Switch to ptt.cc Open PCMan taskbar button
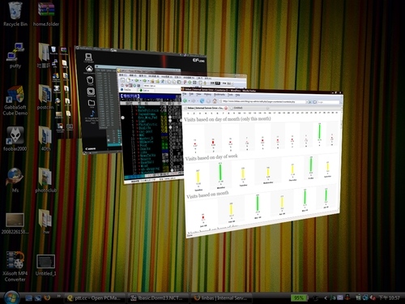This screenshot has width=405, height=304. click(95, 298)
